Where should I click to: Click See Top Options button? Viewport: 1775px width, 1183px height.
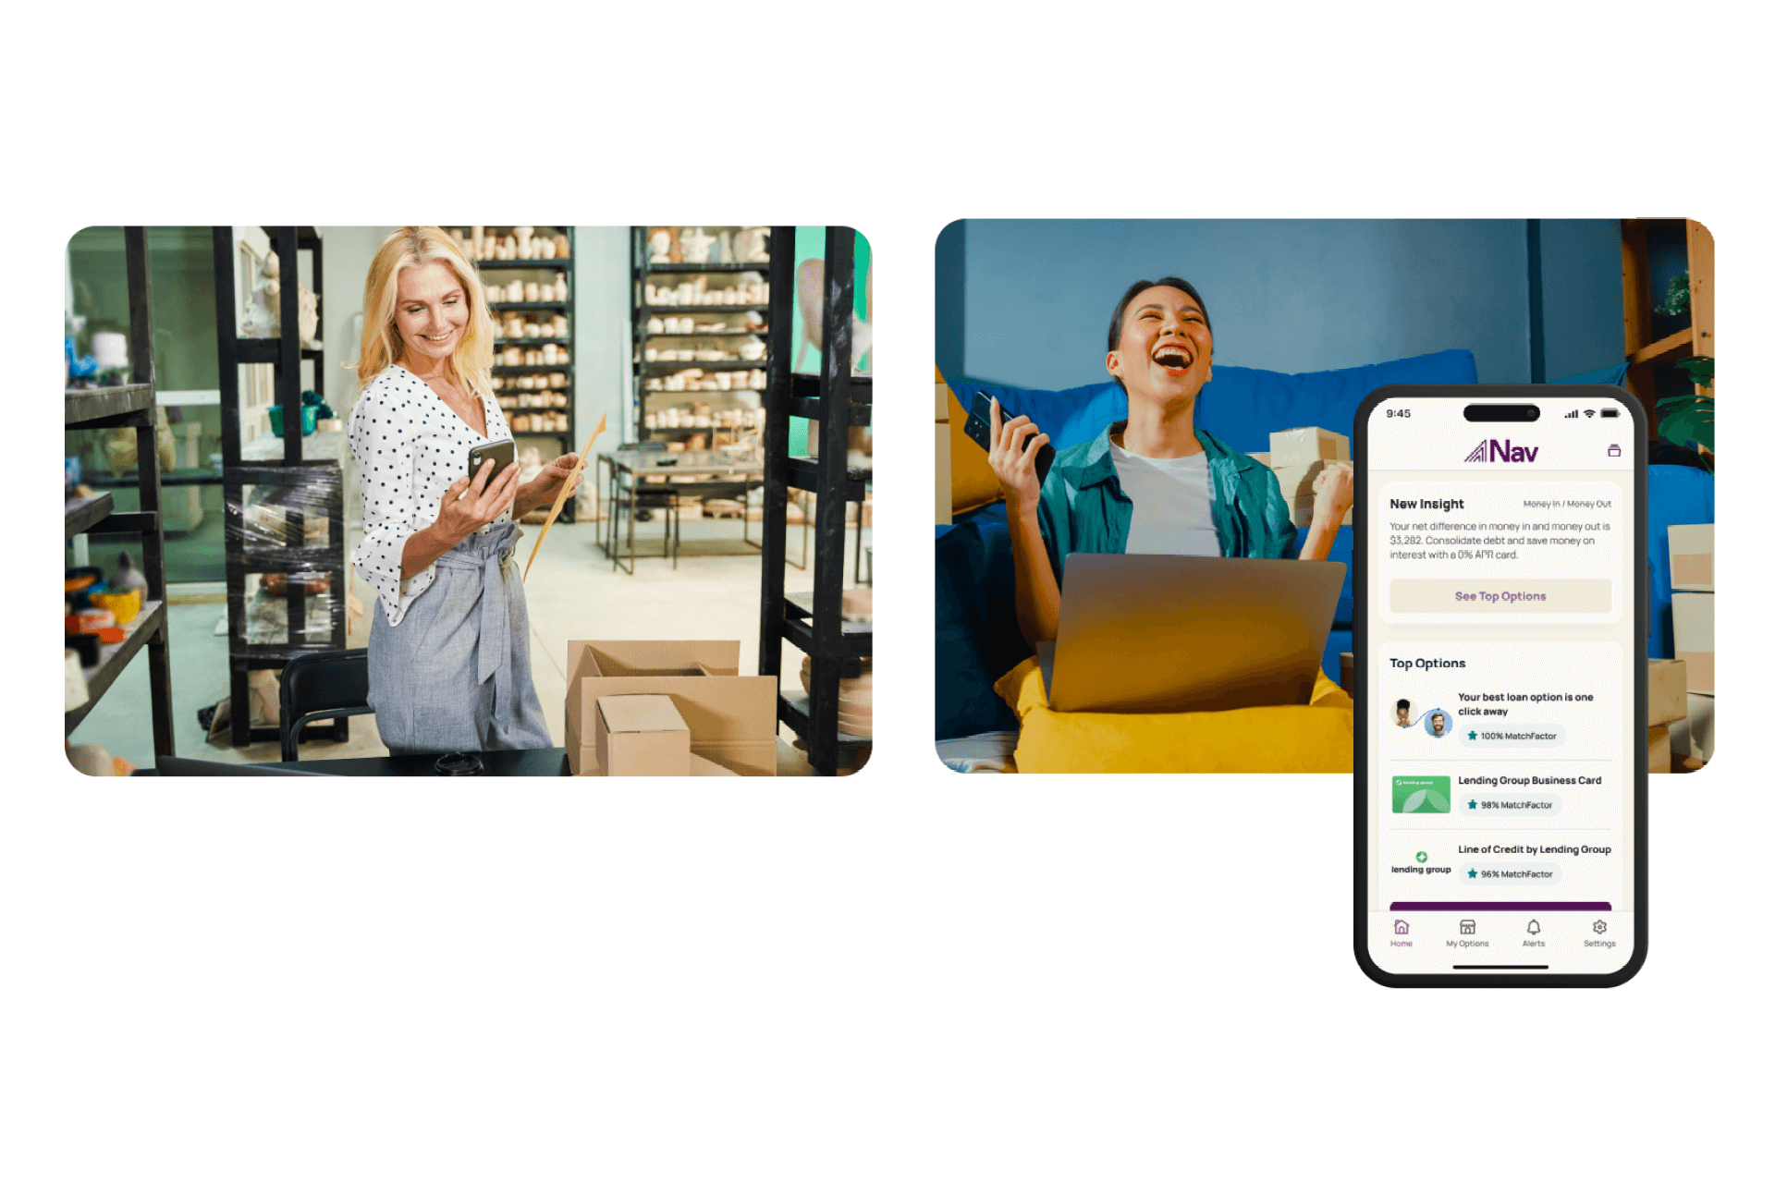coord(1501,595)
